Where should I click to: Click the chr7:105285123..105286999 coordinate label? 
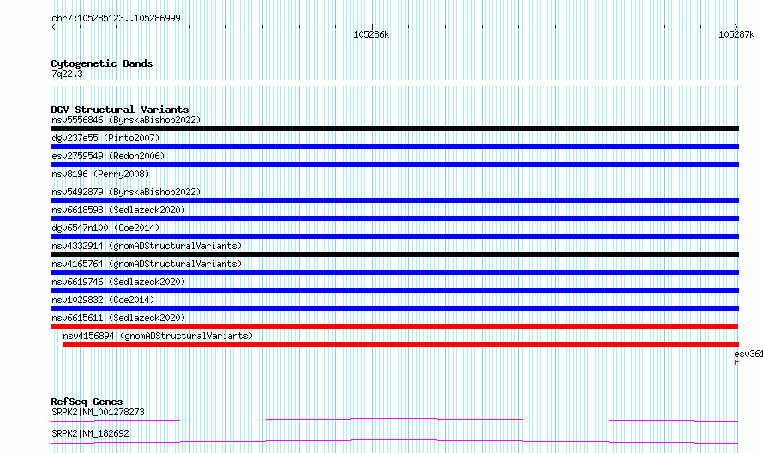[x=116, y=19]
